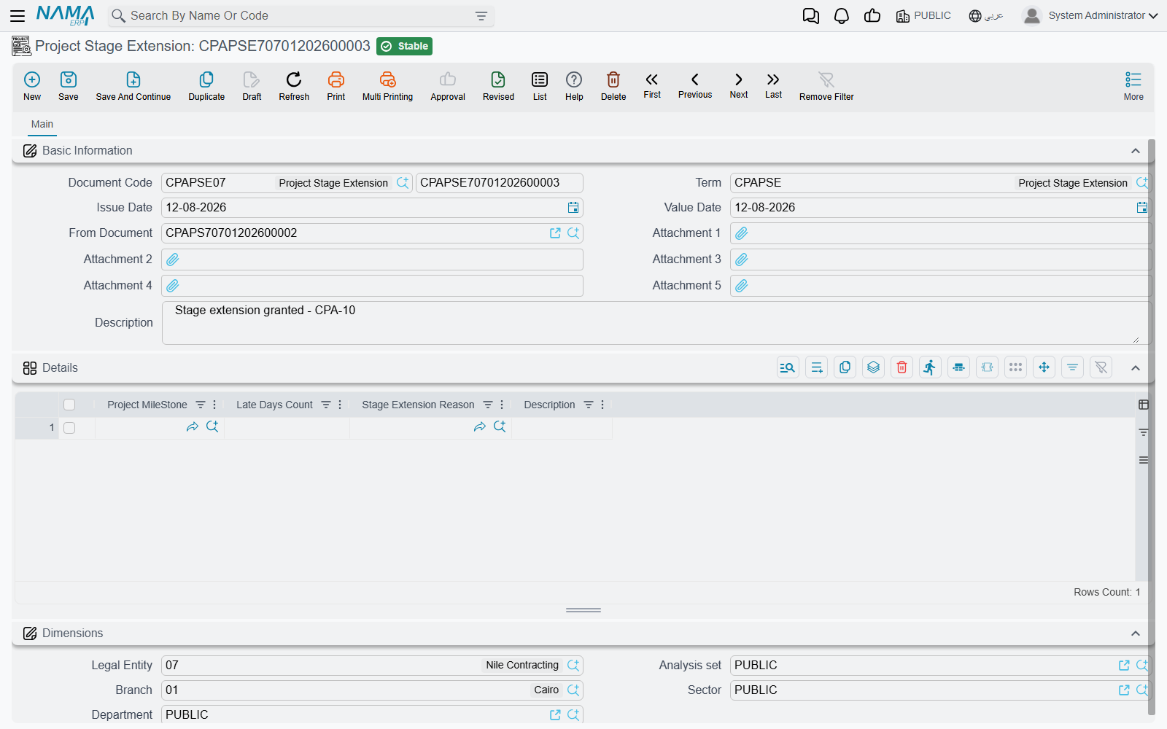This screenshot has width=1167, height=729.
Task: Click the Details search rows icon
Action: [788, 367]
